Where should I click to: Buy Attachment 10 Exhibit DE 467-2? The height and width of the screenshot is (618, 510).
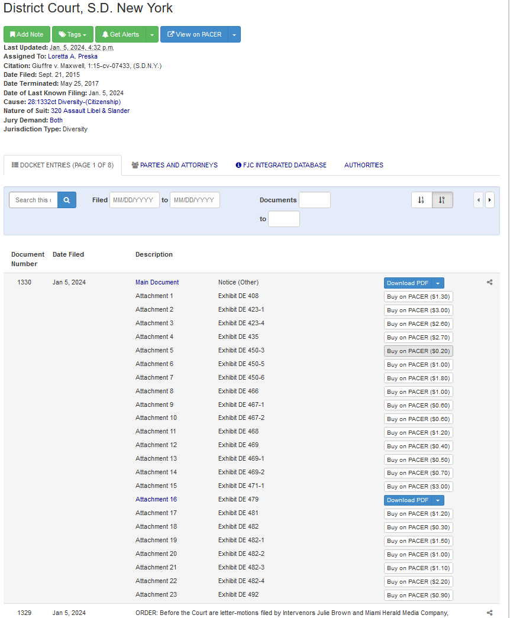(x=418, y=419)
